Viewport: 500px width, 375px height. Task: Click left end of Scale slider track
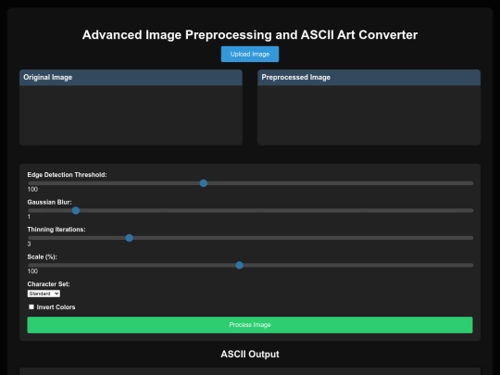coord(31,266)
